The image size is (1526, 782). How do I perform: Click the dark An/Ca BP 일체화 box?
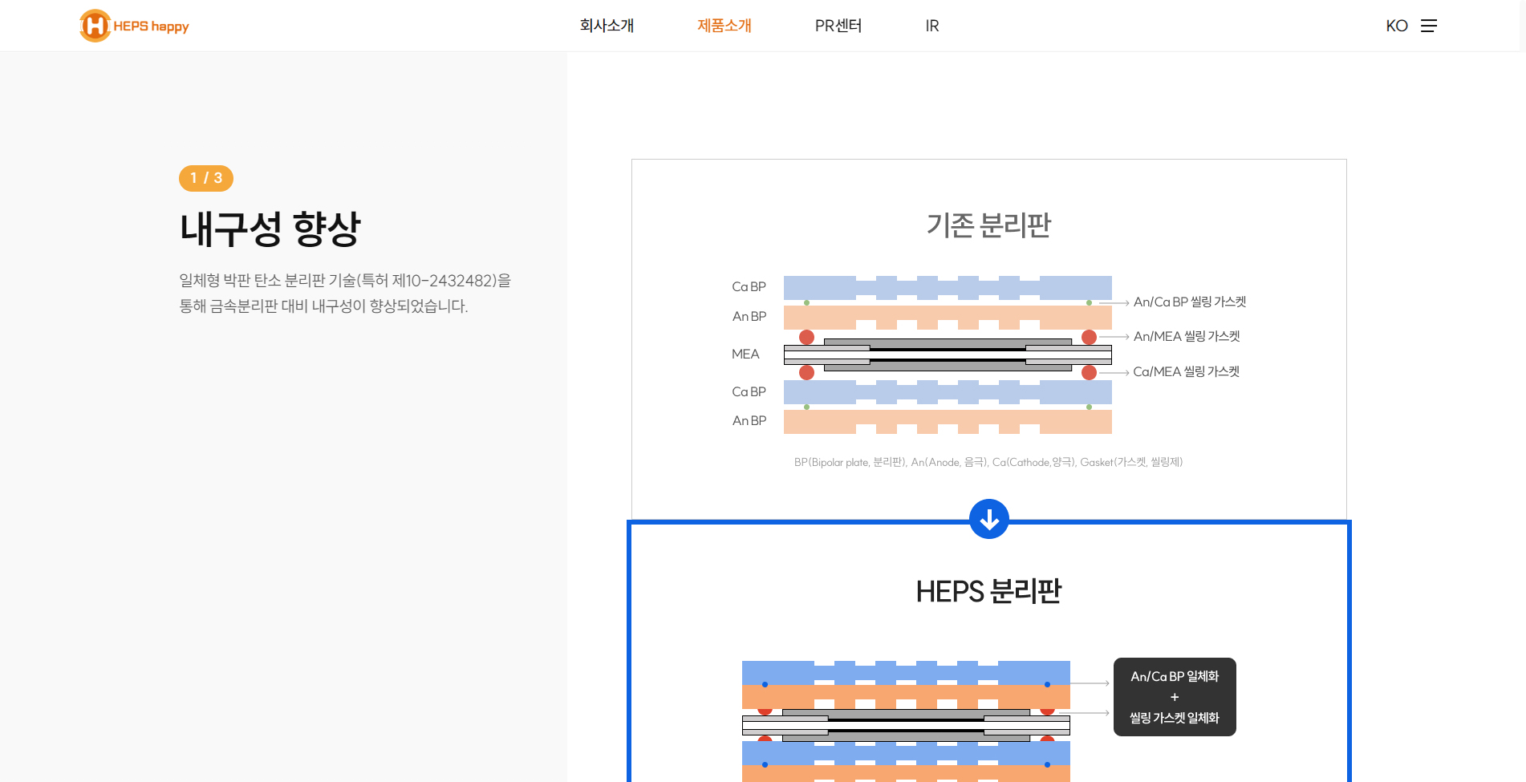tap(1174, 697)
